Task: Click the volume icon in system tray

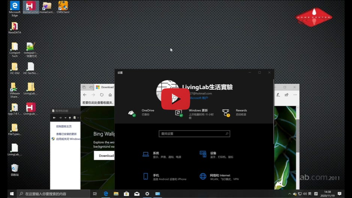Action: [x=305, y=194]
